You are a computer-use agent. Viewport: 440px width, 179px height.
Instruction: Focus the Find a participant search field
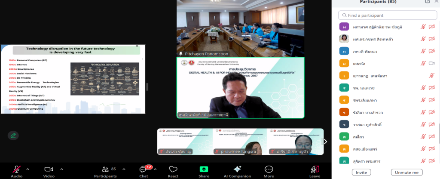point(388,15)
